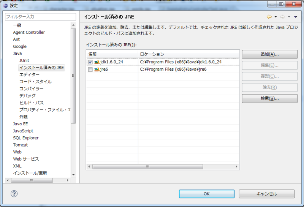
Task: Click the jre6 location path cell
Action: (173, 70)
